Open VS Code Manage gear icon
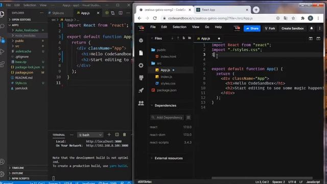The height and width of the screenshot is (184, 327). tap(2, 174)
